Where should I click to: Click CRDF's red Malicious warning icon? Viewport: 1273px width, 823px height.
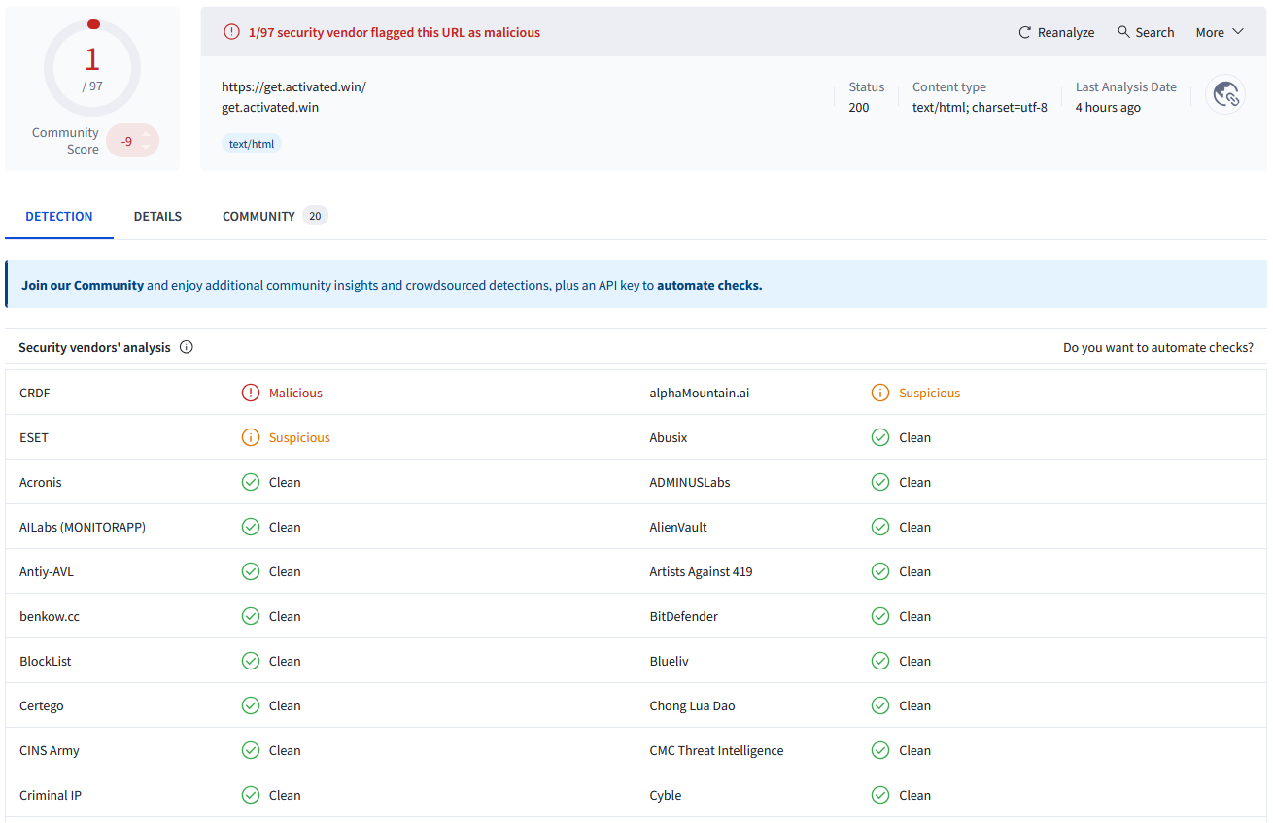[x=251, y=393]
